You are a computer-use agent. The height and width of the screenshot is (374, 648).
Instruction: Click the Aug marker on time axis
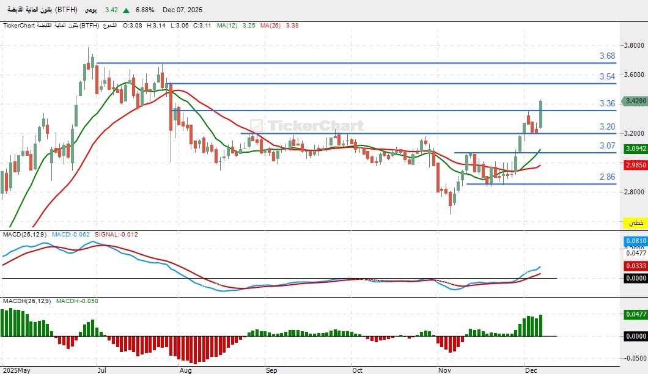coord(186,370)
